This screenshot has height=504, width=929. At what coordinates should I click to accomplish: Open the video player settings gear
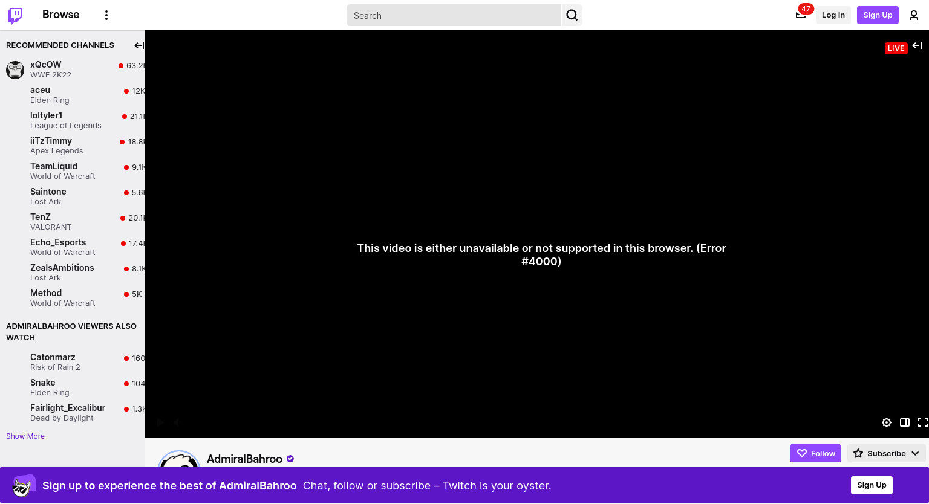point(887,422)
